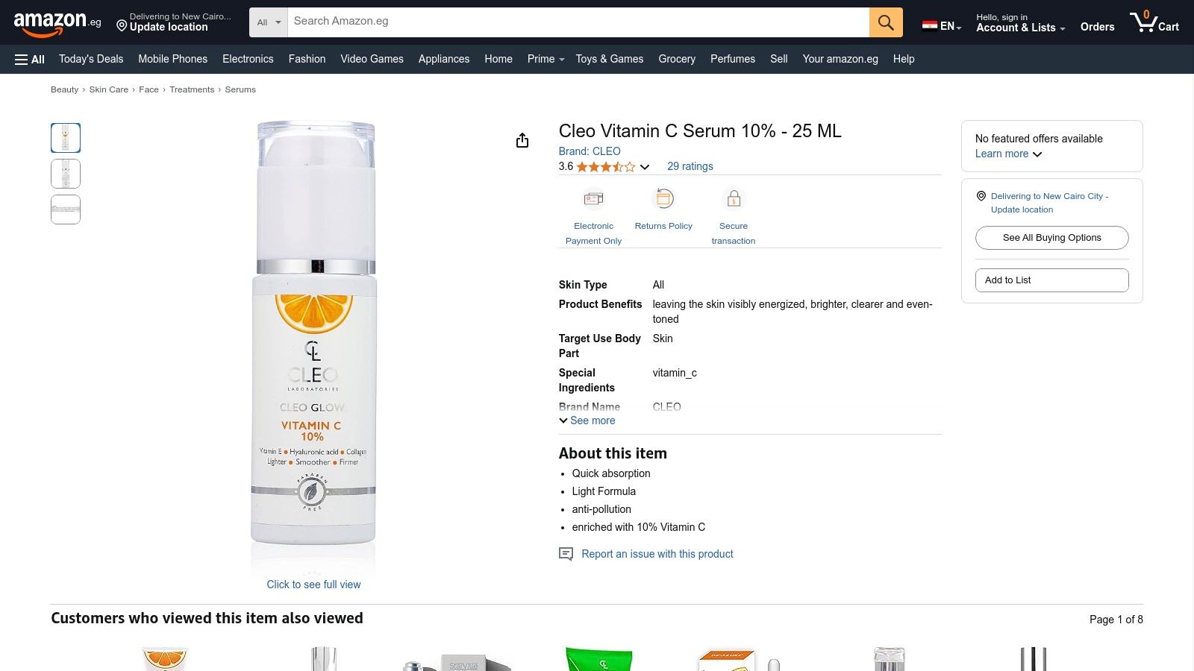Click the See All Buying Options button

click(x=1052, y=238)
